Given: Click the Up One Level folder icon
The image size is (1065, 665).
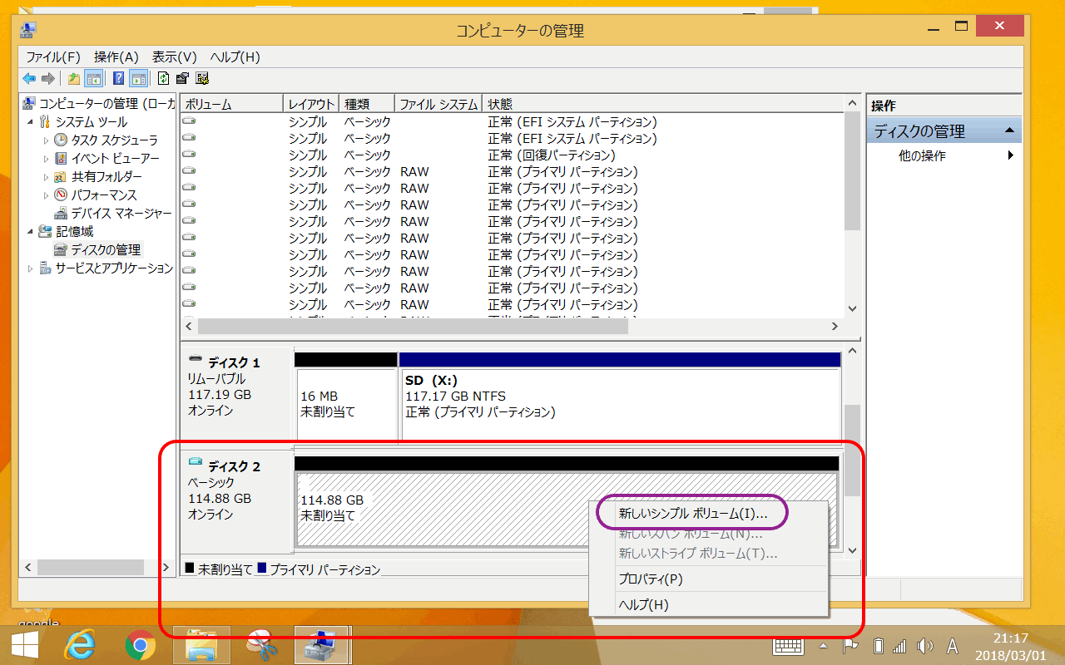Looking at the screenshot, I should coord(74,79).
